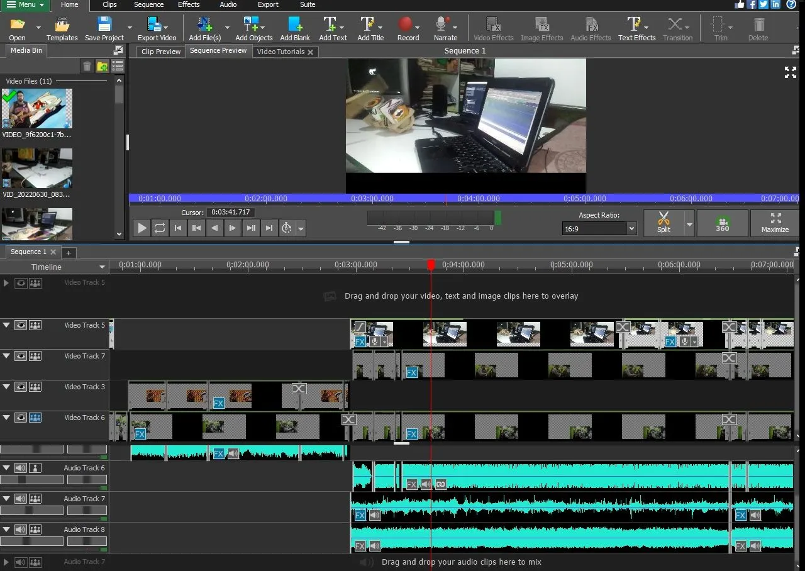
Task: Switch to the Effects ribbon tab
Action: click(189, 4)
